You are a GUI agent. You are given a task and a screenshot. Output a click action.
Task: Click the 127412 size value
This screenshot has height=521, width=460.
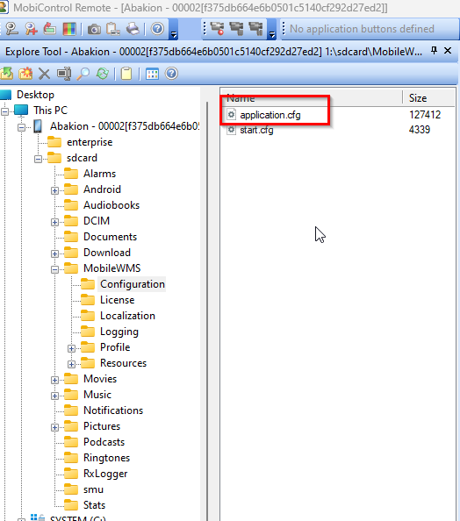425,115
